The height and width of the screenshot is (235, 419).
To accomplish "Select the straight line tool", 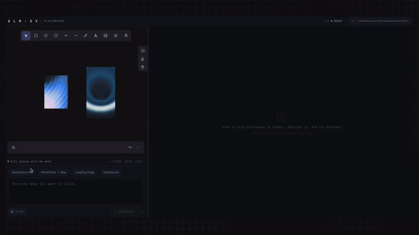I will (76, 35).
